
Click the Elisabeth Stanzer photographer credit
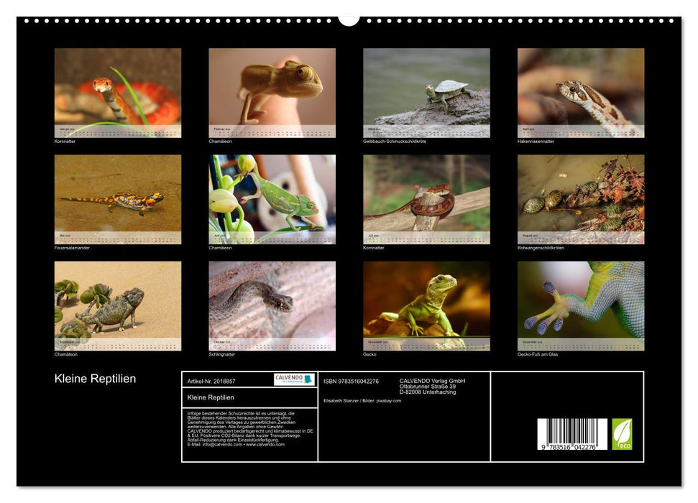click(343, 400)
